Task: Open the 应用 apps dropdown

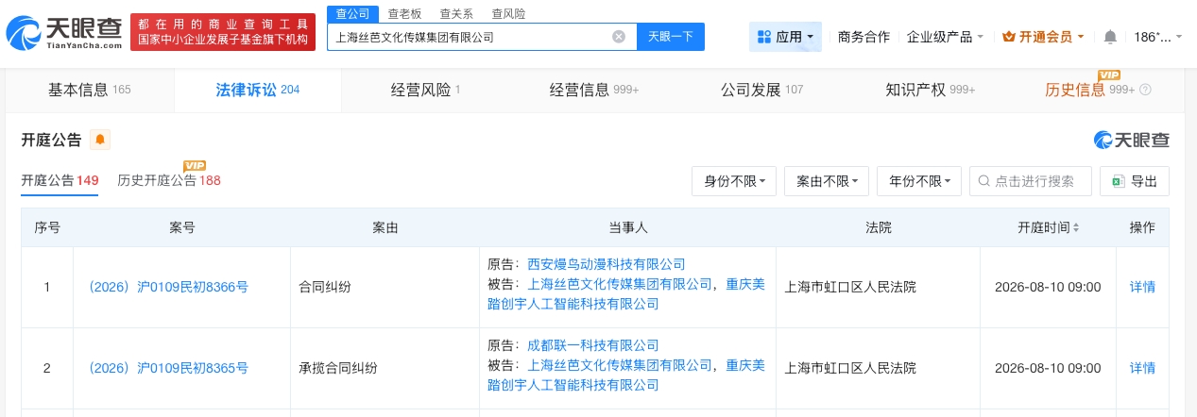Action: point(785,37)
